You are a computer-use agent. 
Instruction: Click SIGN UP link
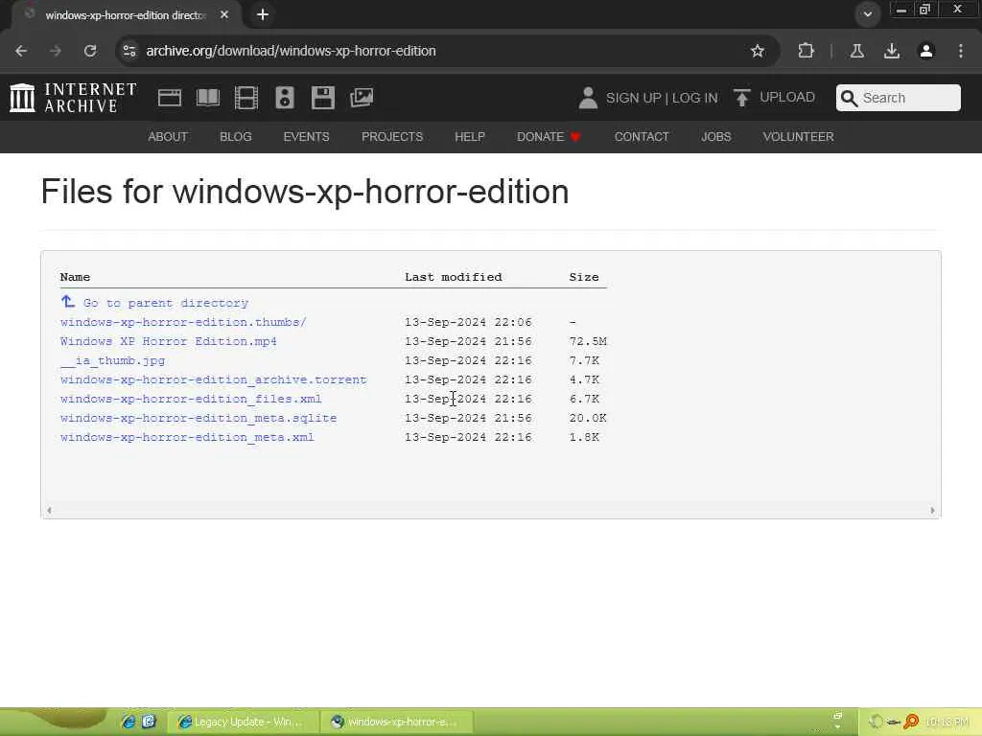point(633,98)
